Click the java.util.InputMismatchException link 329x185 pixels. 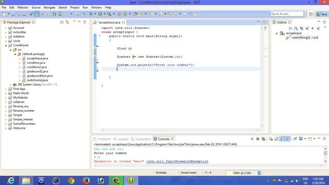pyautogui.click(x=177, y=161)
